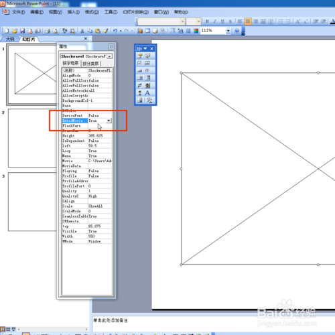Toggle center alignment button
Viewport: 335px width, 335px height.
coord(248,21)
